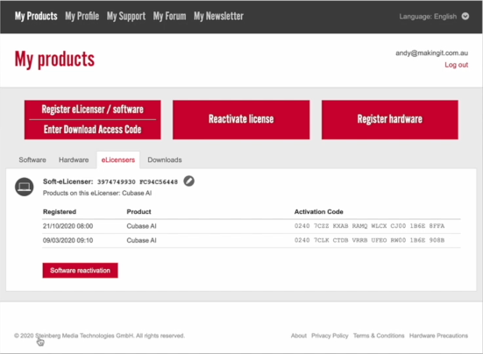Viewport: 483px width, 354px height.
Task: Click the Log out link
Action: click(456, 65)
